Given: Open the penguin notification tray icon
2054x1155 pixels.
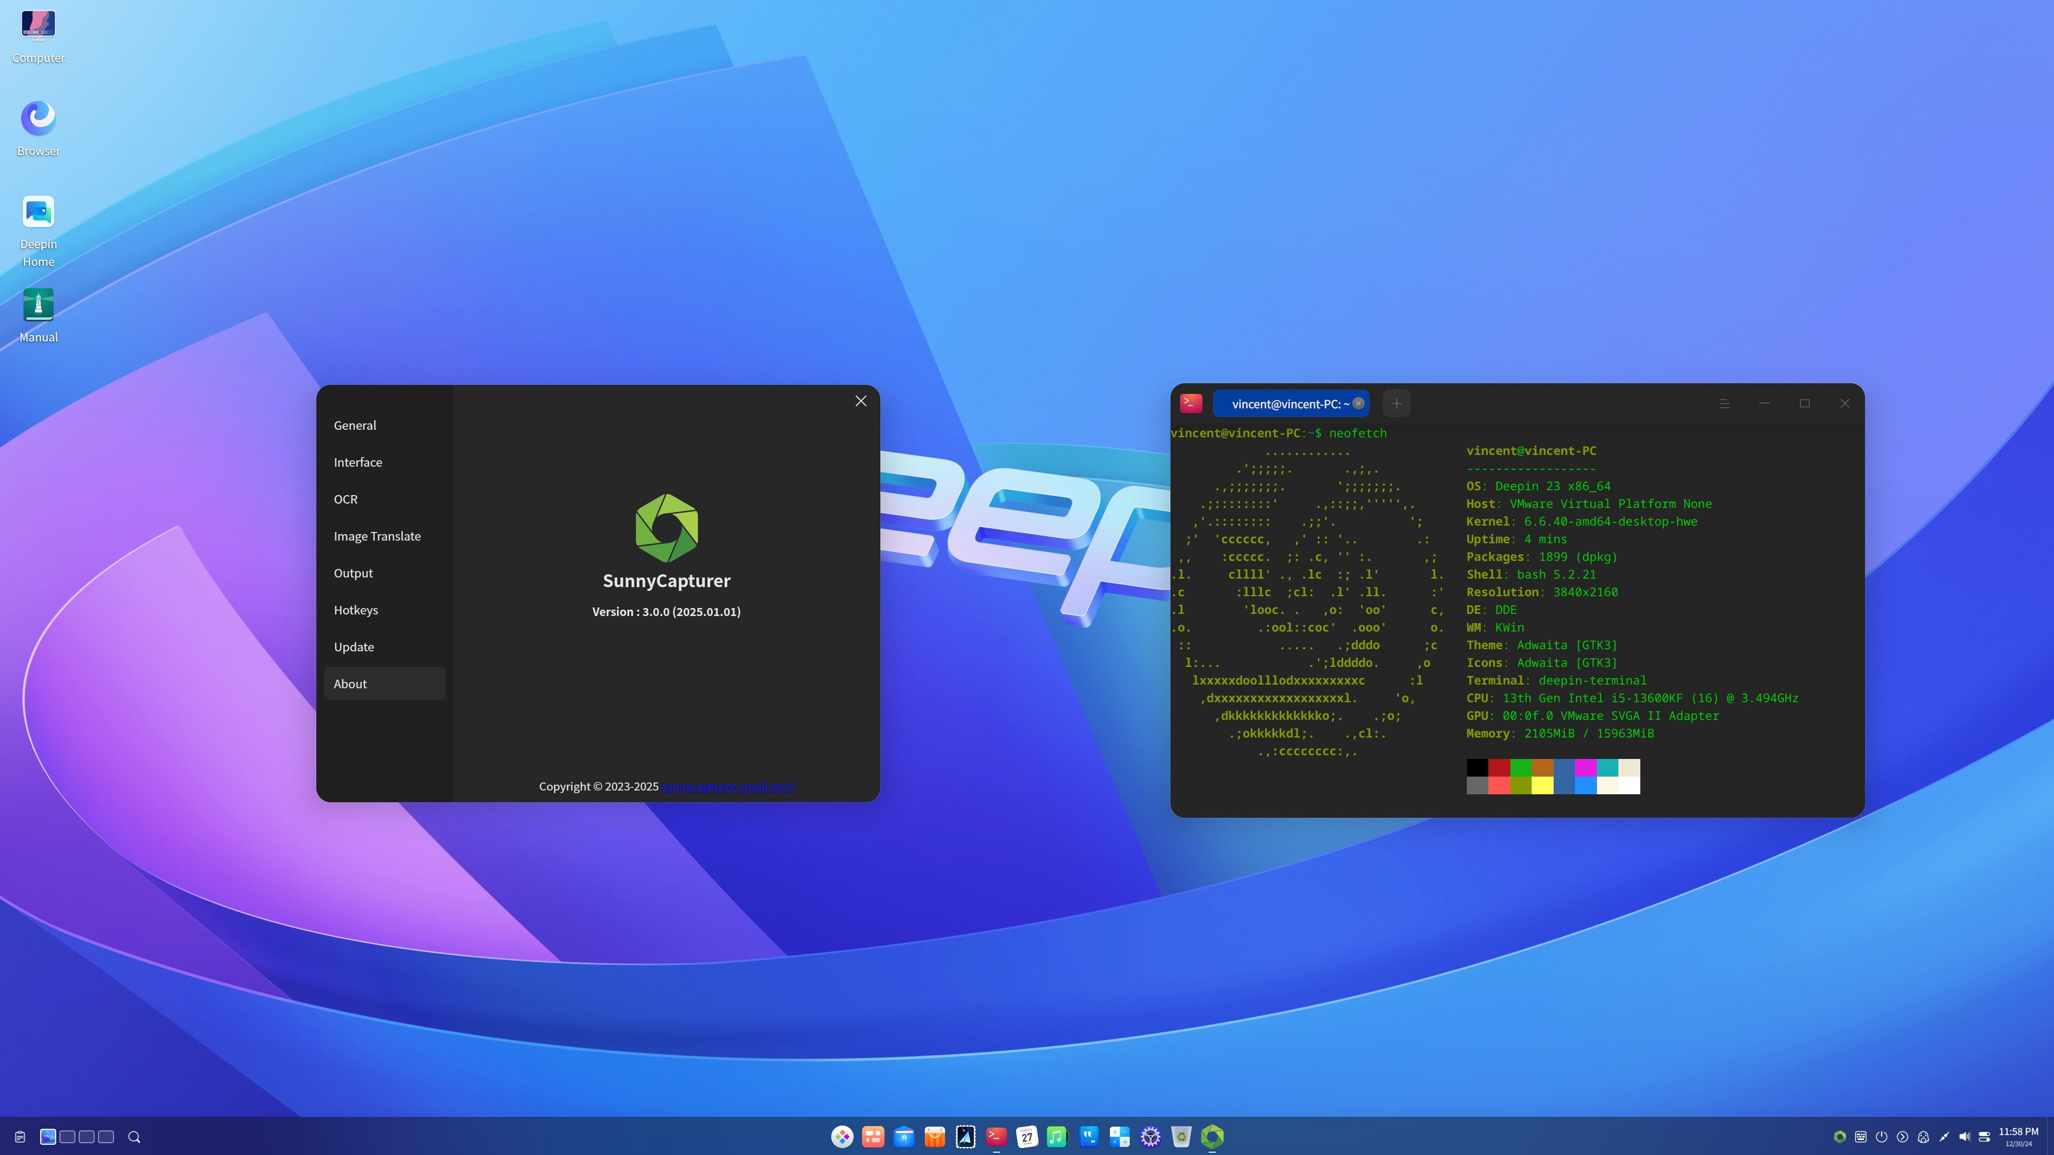Looking at the screenshot, I should (x=1923, y=1137).
